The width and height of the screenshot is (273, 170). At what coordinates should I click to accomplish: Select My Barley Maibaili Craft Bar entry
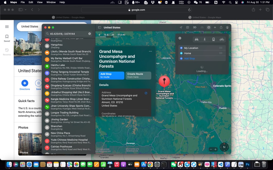tap(69, 60)
